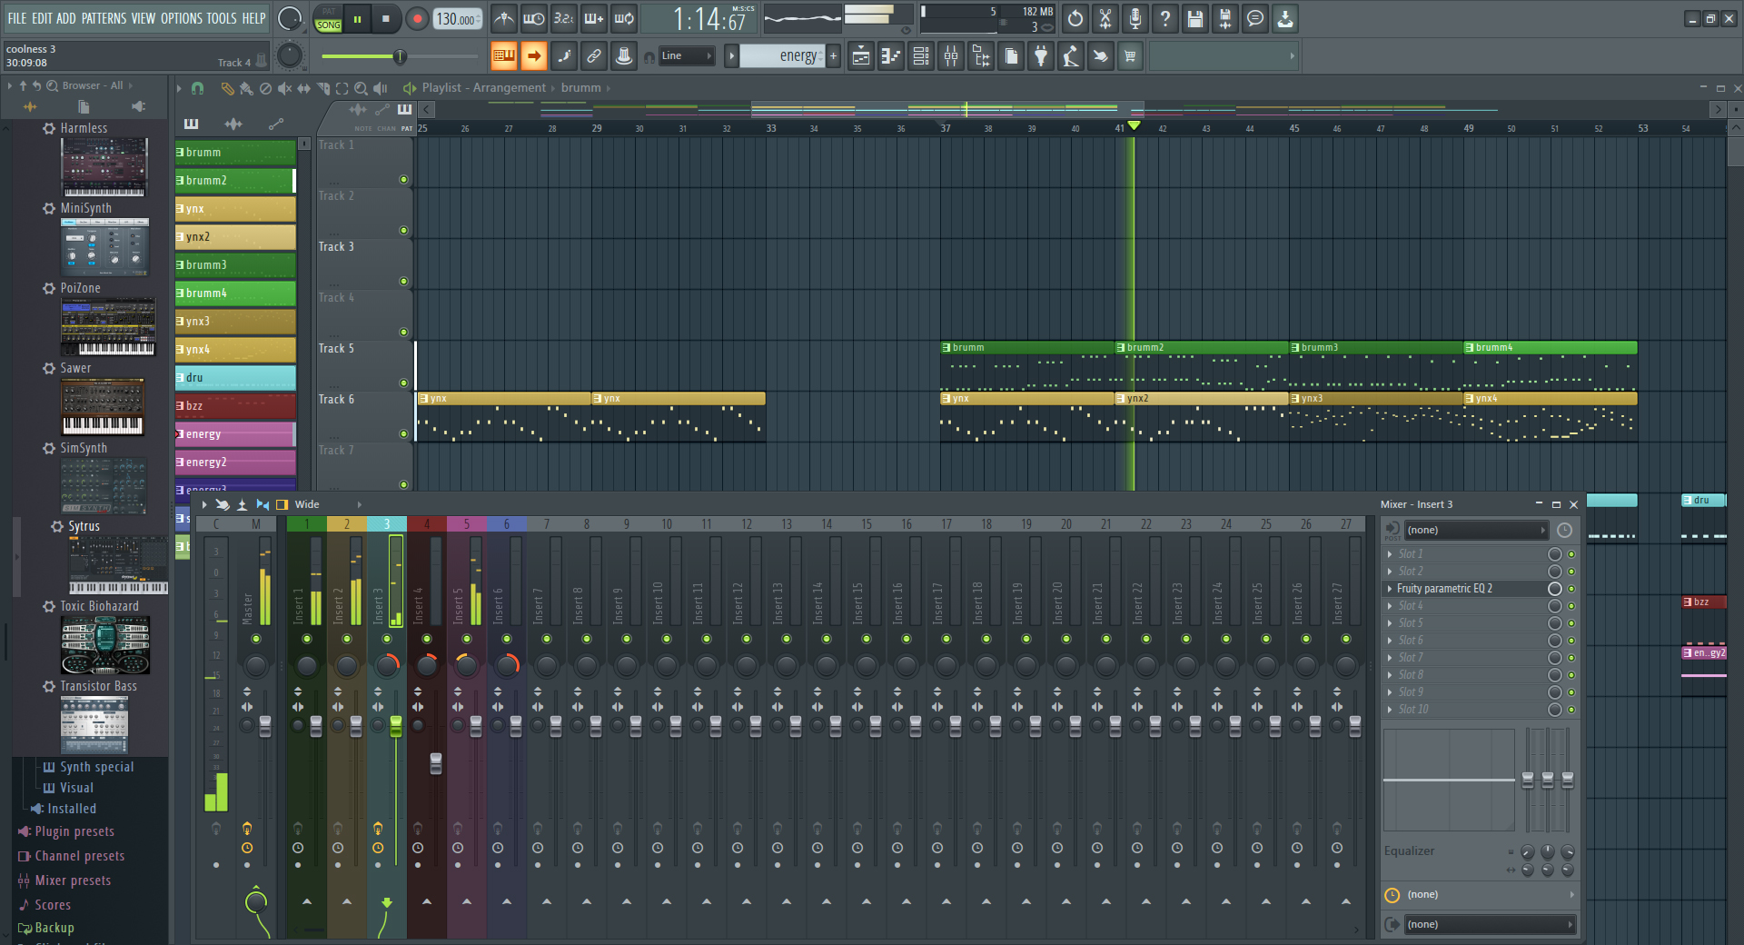Select the playlist draw pencil tool

pyautogui.click(x=227, y=88)
